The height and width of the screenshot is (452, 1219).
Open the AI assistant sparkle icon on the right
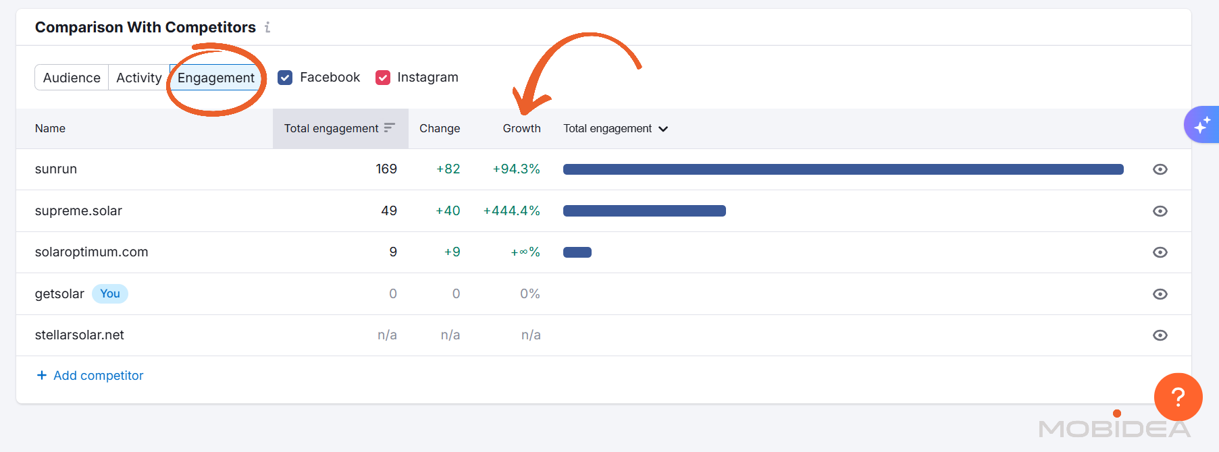click(1203, 124)
